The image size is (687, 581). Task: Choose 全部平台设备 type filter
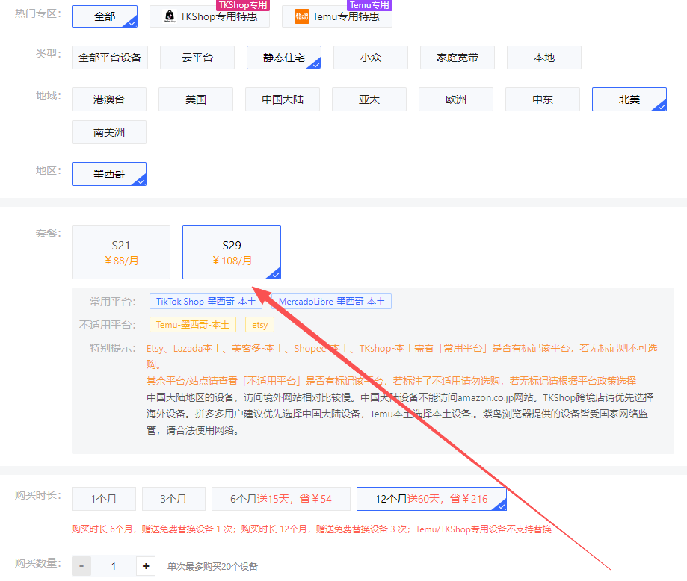coord(109,58)
